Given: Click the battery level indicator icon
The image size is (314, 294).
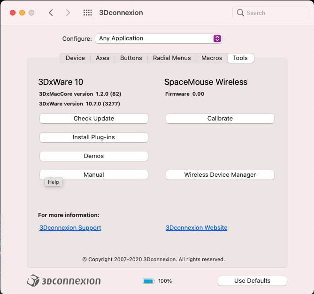Looking at the screenshot, I should [149, 281].
